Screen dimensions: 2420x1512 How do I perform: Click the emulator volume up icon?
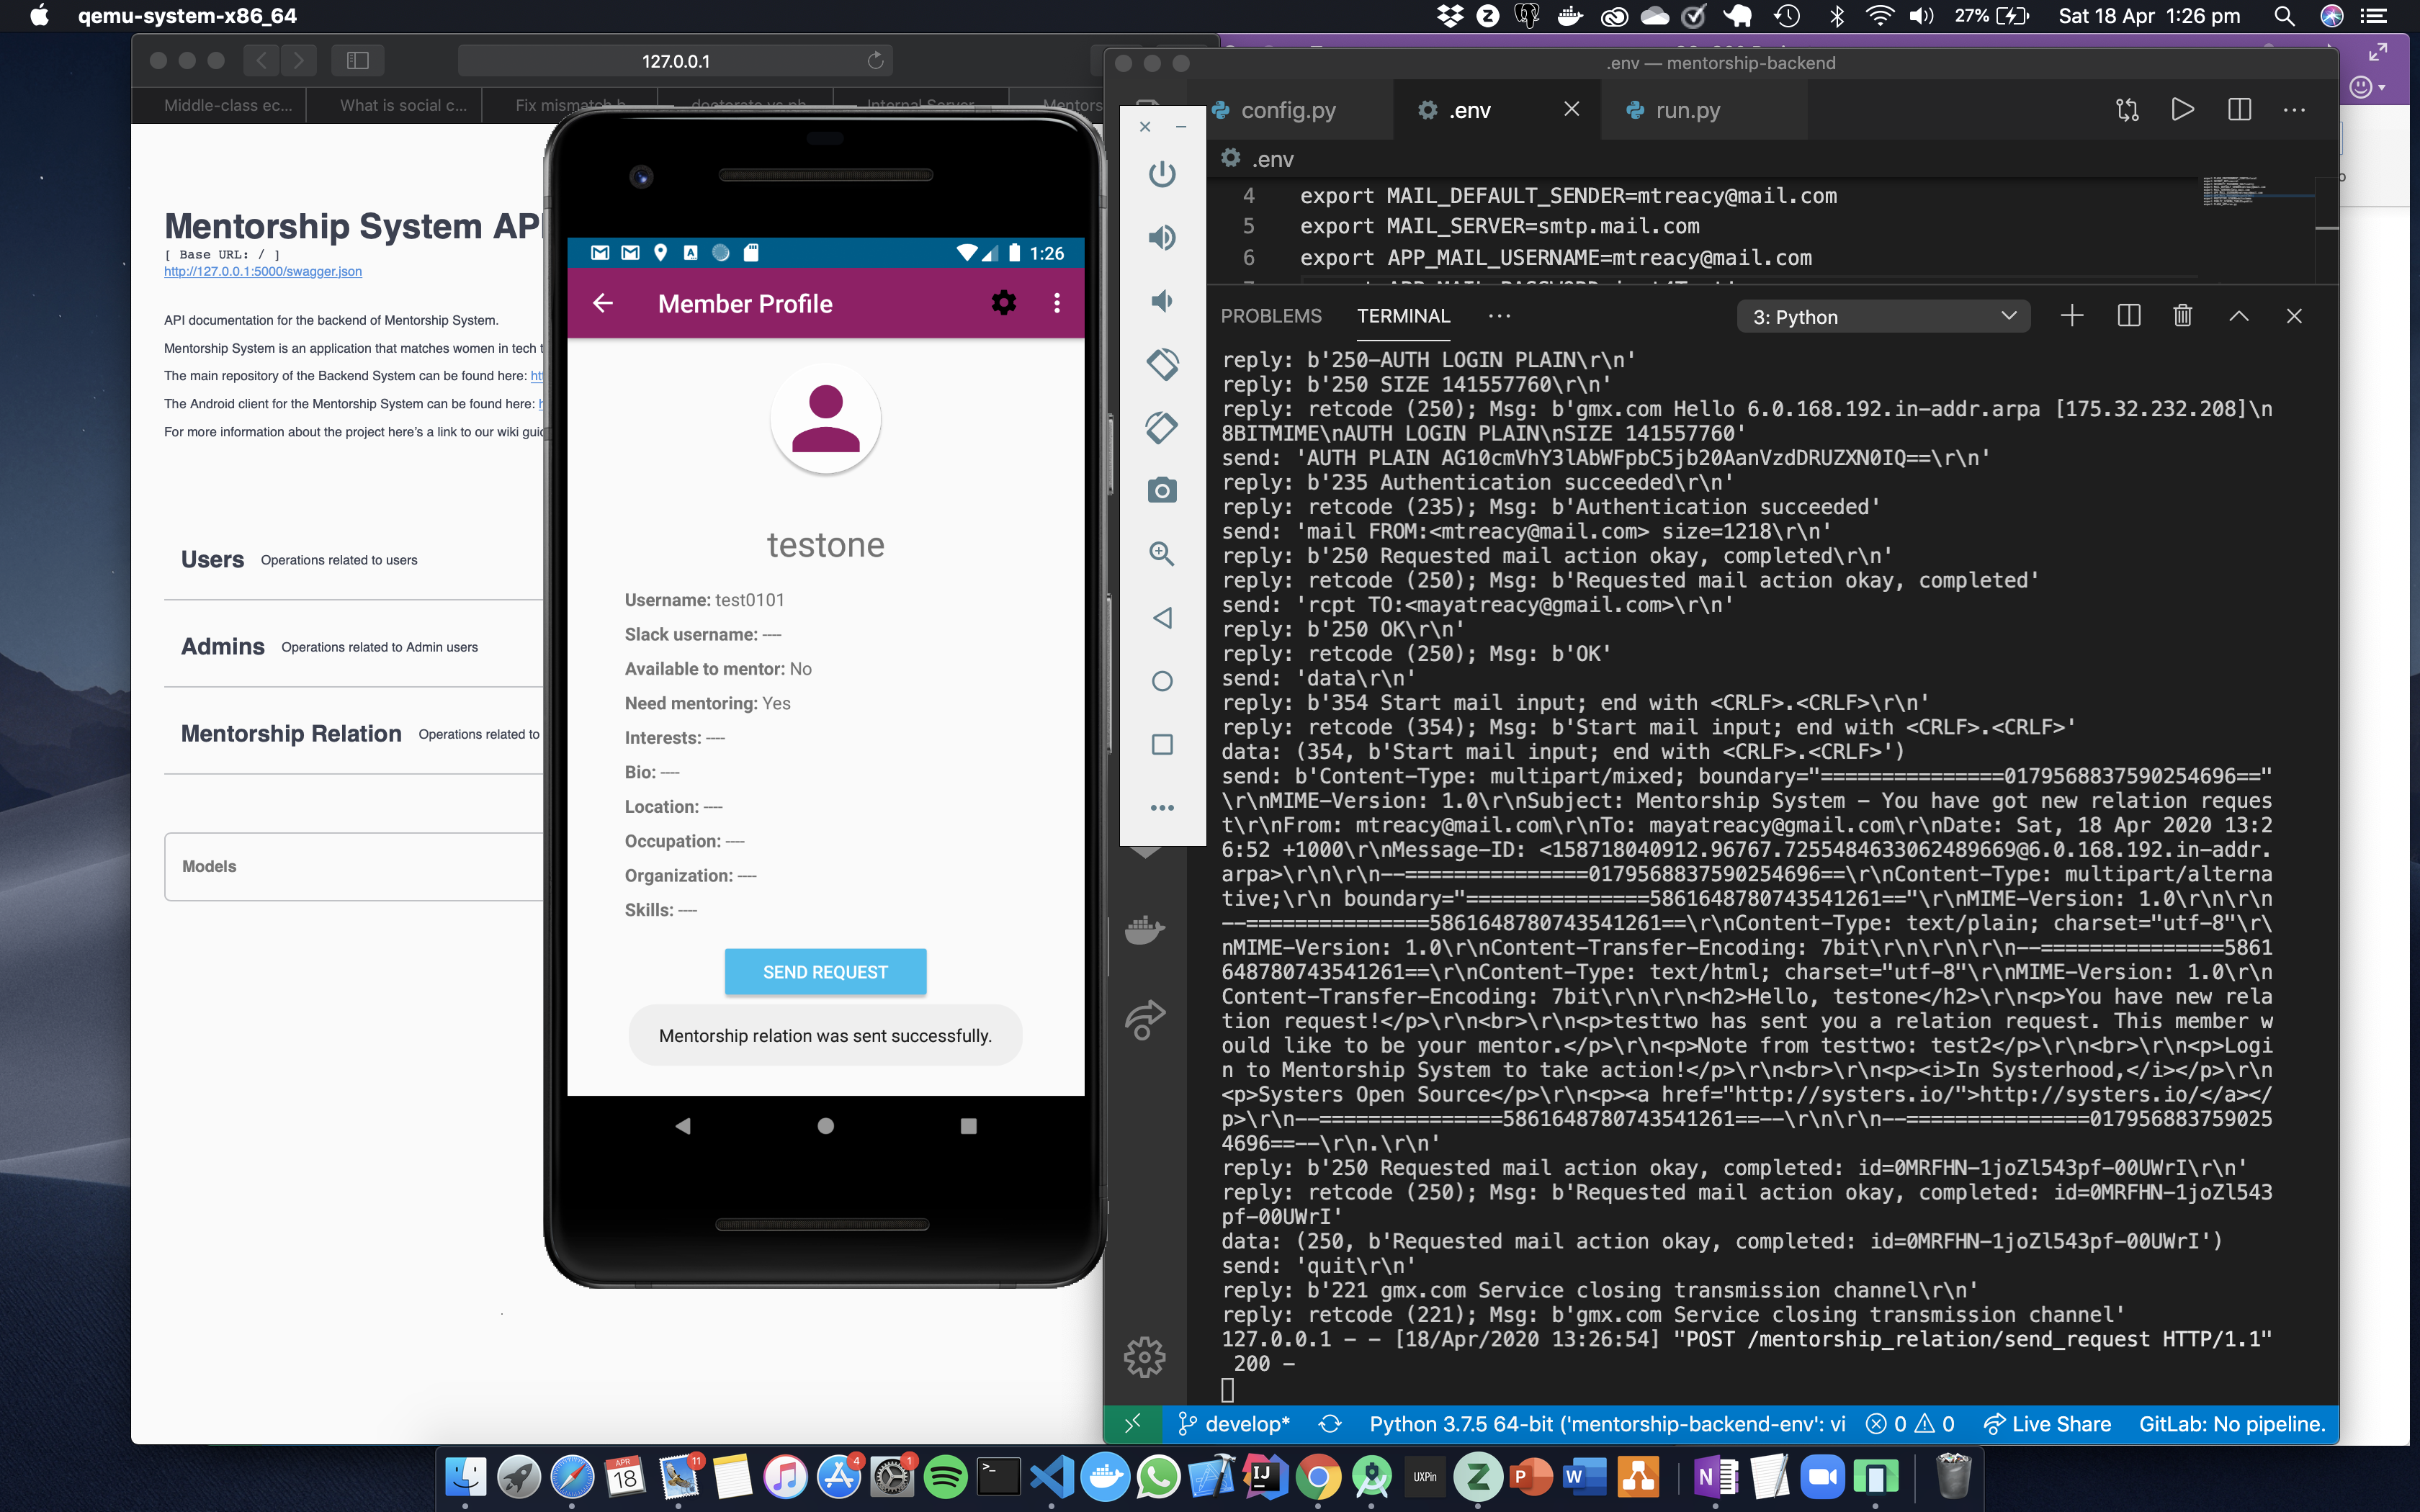(x=1162, y=237)
